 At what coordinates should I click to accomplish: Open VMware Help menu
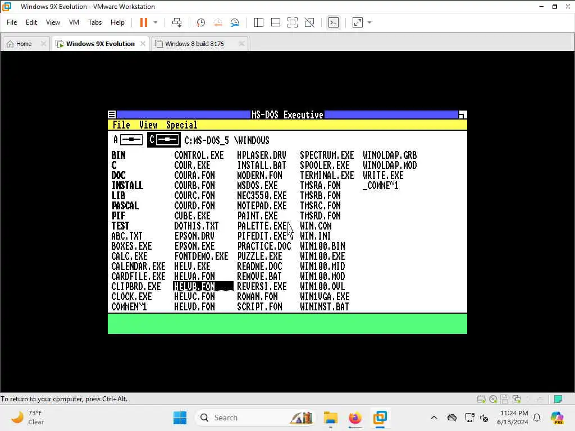pyautogui.click(x=117, y=22)
